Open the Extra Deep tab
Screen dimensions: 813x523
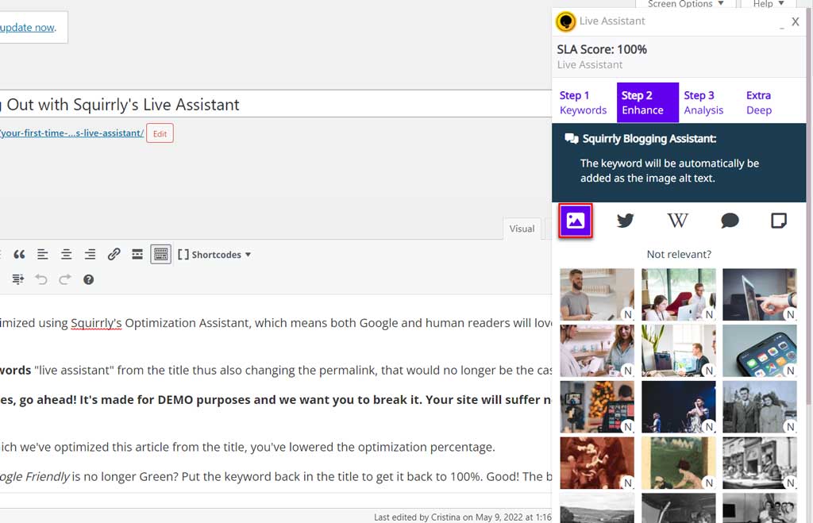758,102
